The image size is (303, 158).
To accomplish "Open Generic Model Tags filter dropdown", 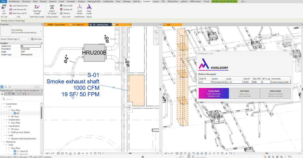I will pyautogui.click(x=29, y=39).
